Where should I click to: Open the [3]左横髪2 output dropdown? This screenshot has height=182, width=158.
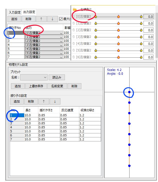pos(44,45)
